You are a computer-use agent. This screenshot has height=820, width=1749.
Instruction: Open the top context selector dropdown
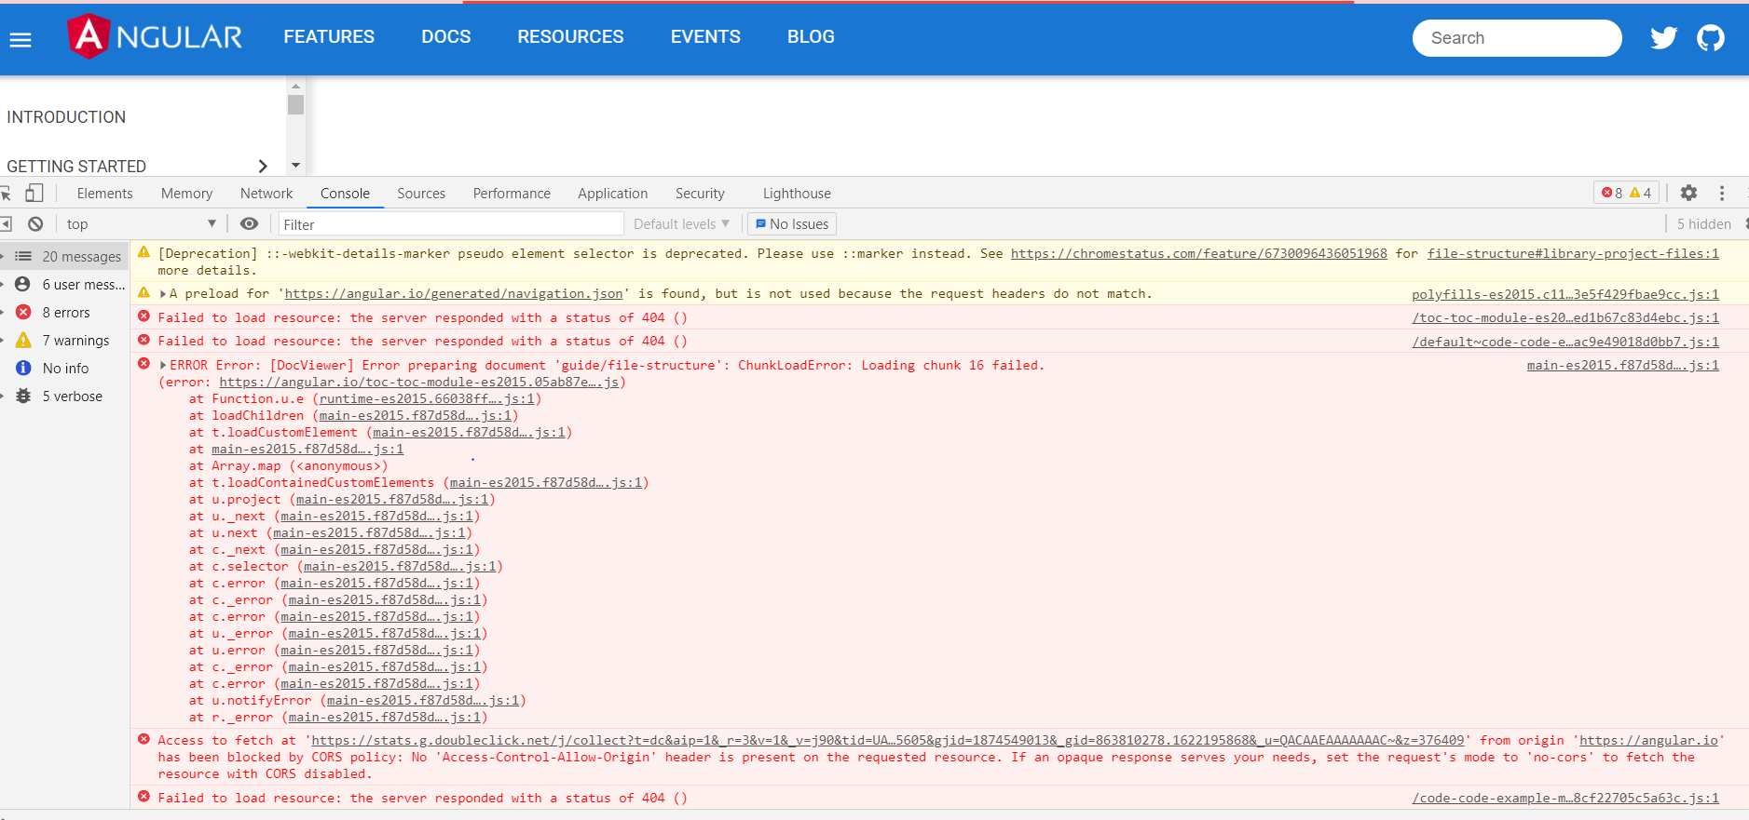click(x=141, y=224)
